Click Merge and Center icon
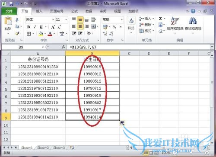 click(94, 26)
